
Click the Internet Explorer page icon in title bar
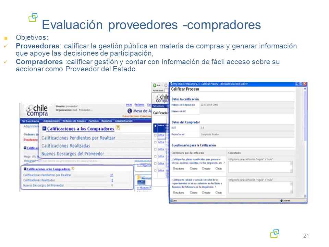click(x=171, y=84)
